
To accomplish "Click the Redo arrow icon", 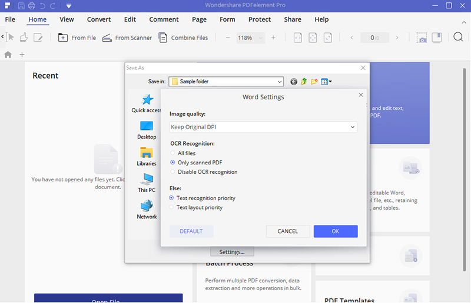I will [52, 5].
